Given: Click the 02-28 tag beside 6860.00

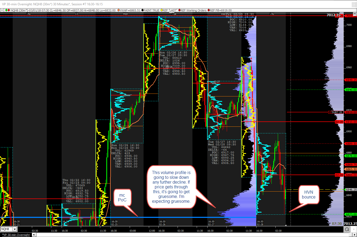Looking at the screenshot, I should coord(339,175).
